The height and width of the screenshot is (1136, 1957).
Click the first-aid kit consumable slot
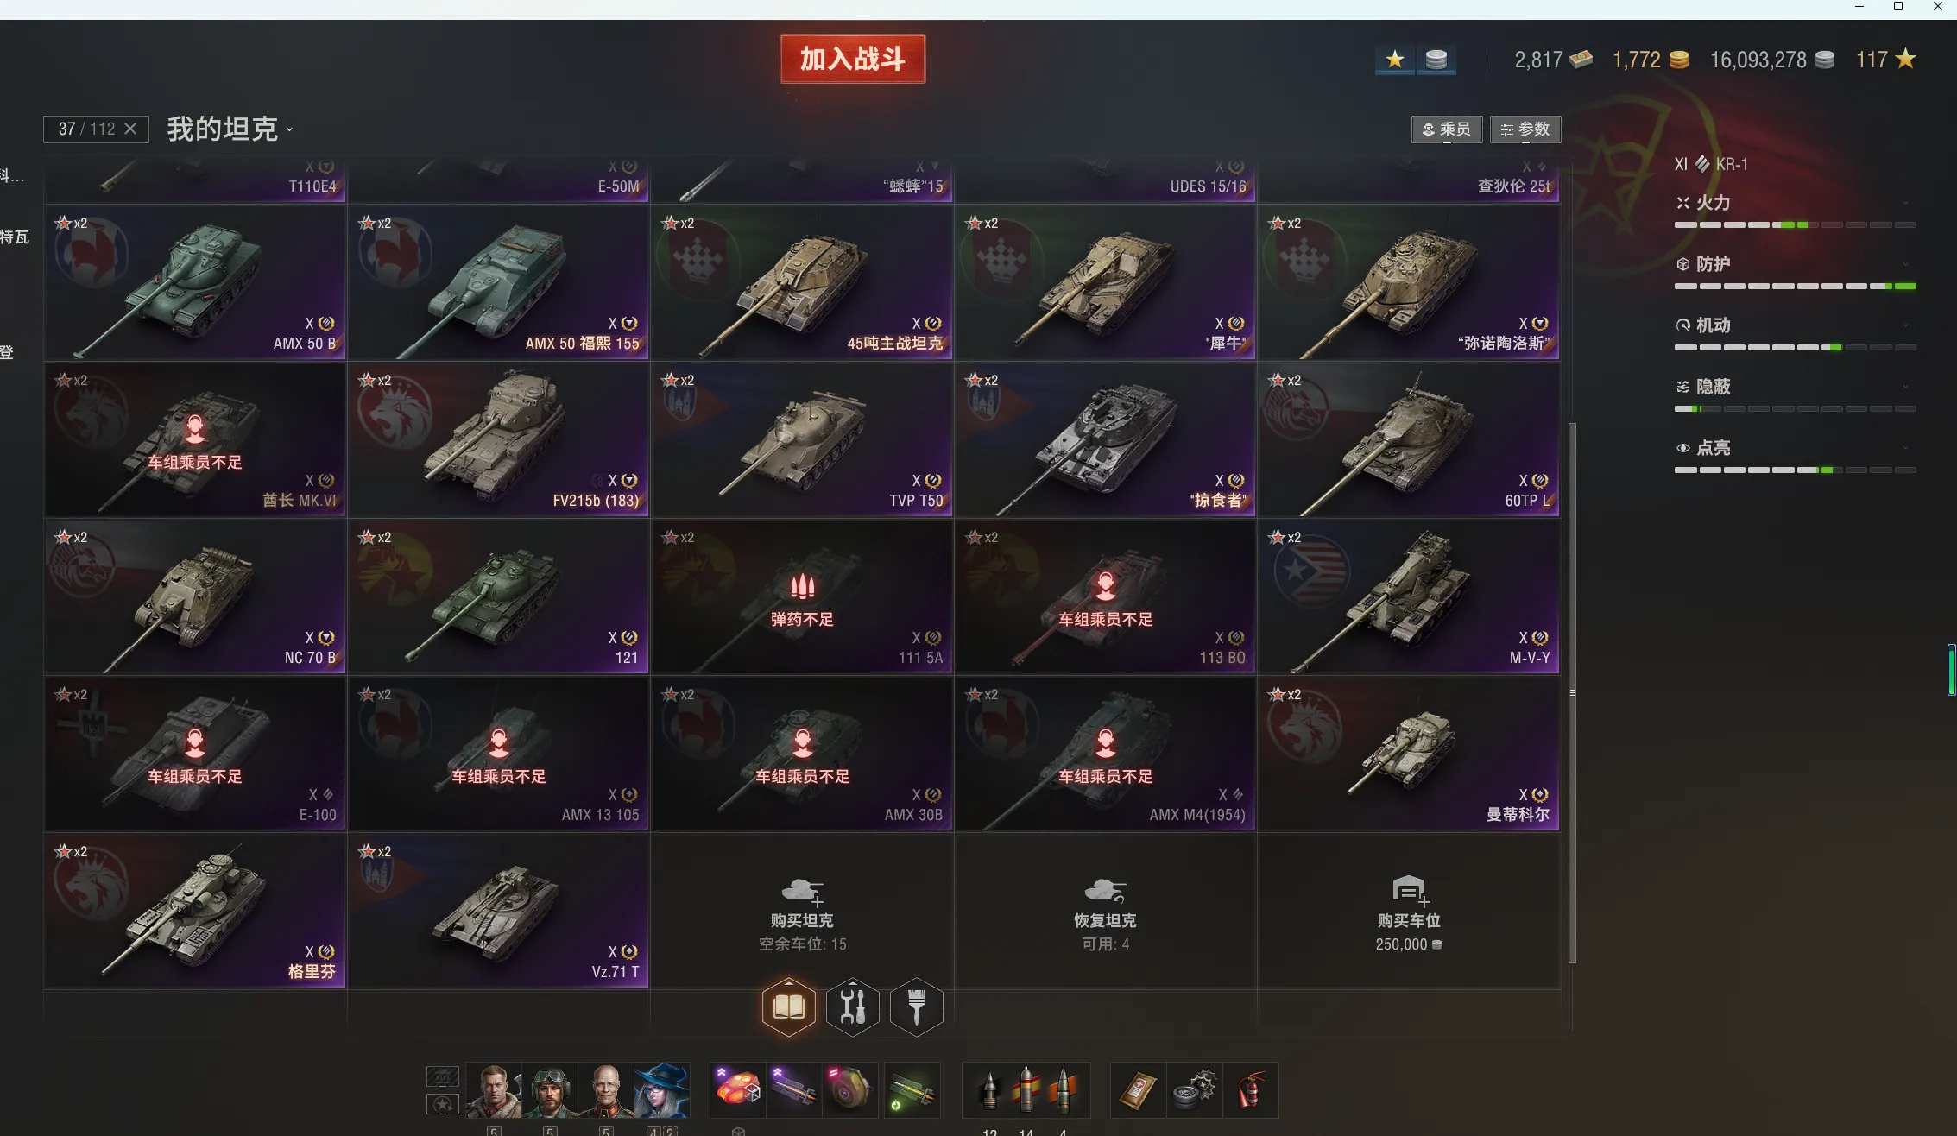tap(1139, 1090)
